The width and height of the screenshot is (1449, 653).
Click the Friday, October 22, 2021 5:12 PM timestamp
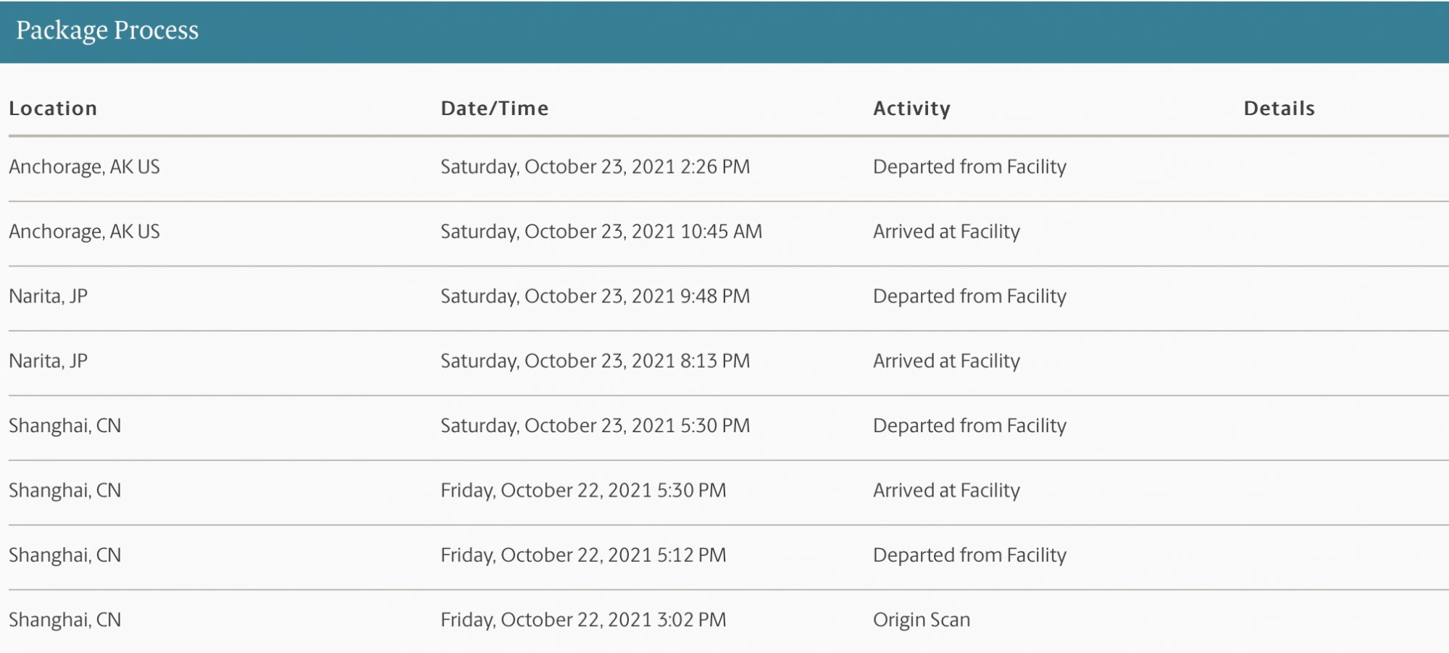point(583,555)
